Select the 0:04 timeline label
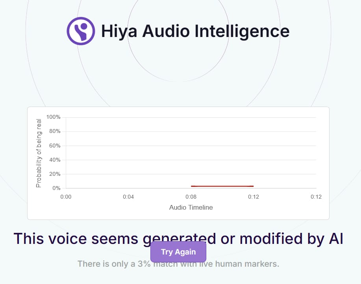 [x=128, y=197]
